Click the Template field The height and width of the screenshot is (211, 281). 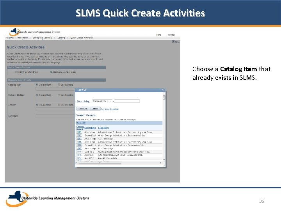[x=55, y=116]
